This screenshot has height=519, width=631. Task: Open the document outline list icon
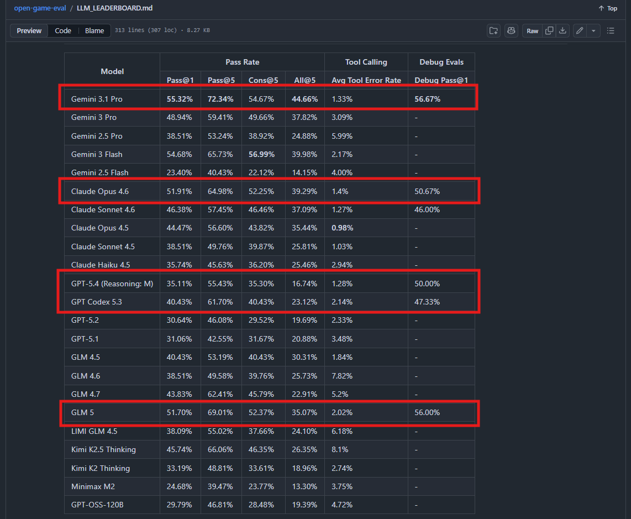pos(611,30)
